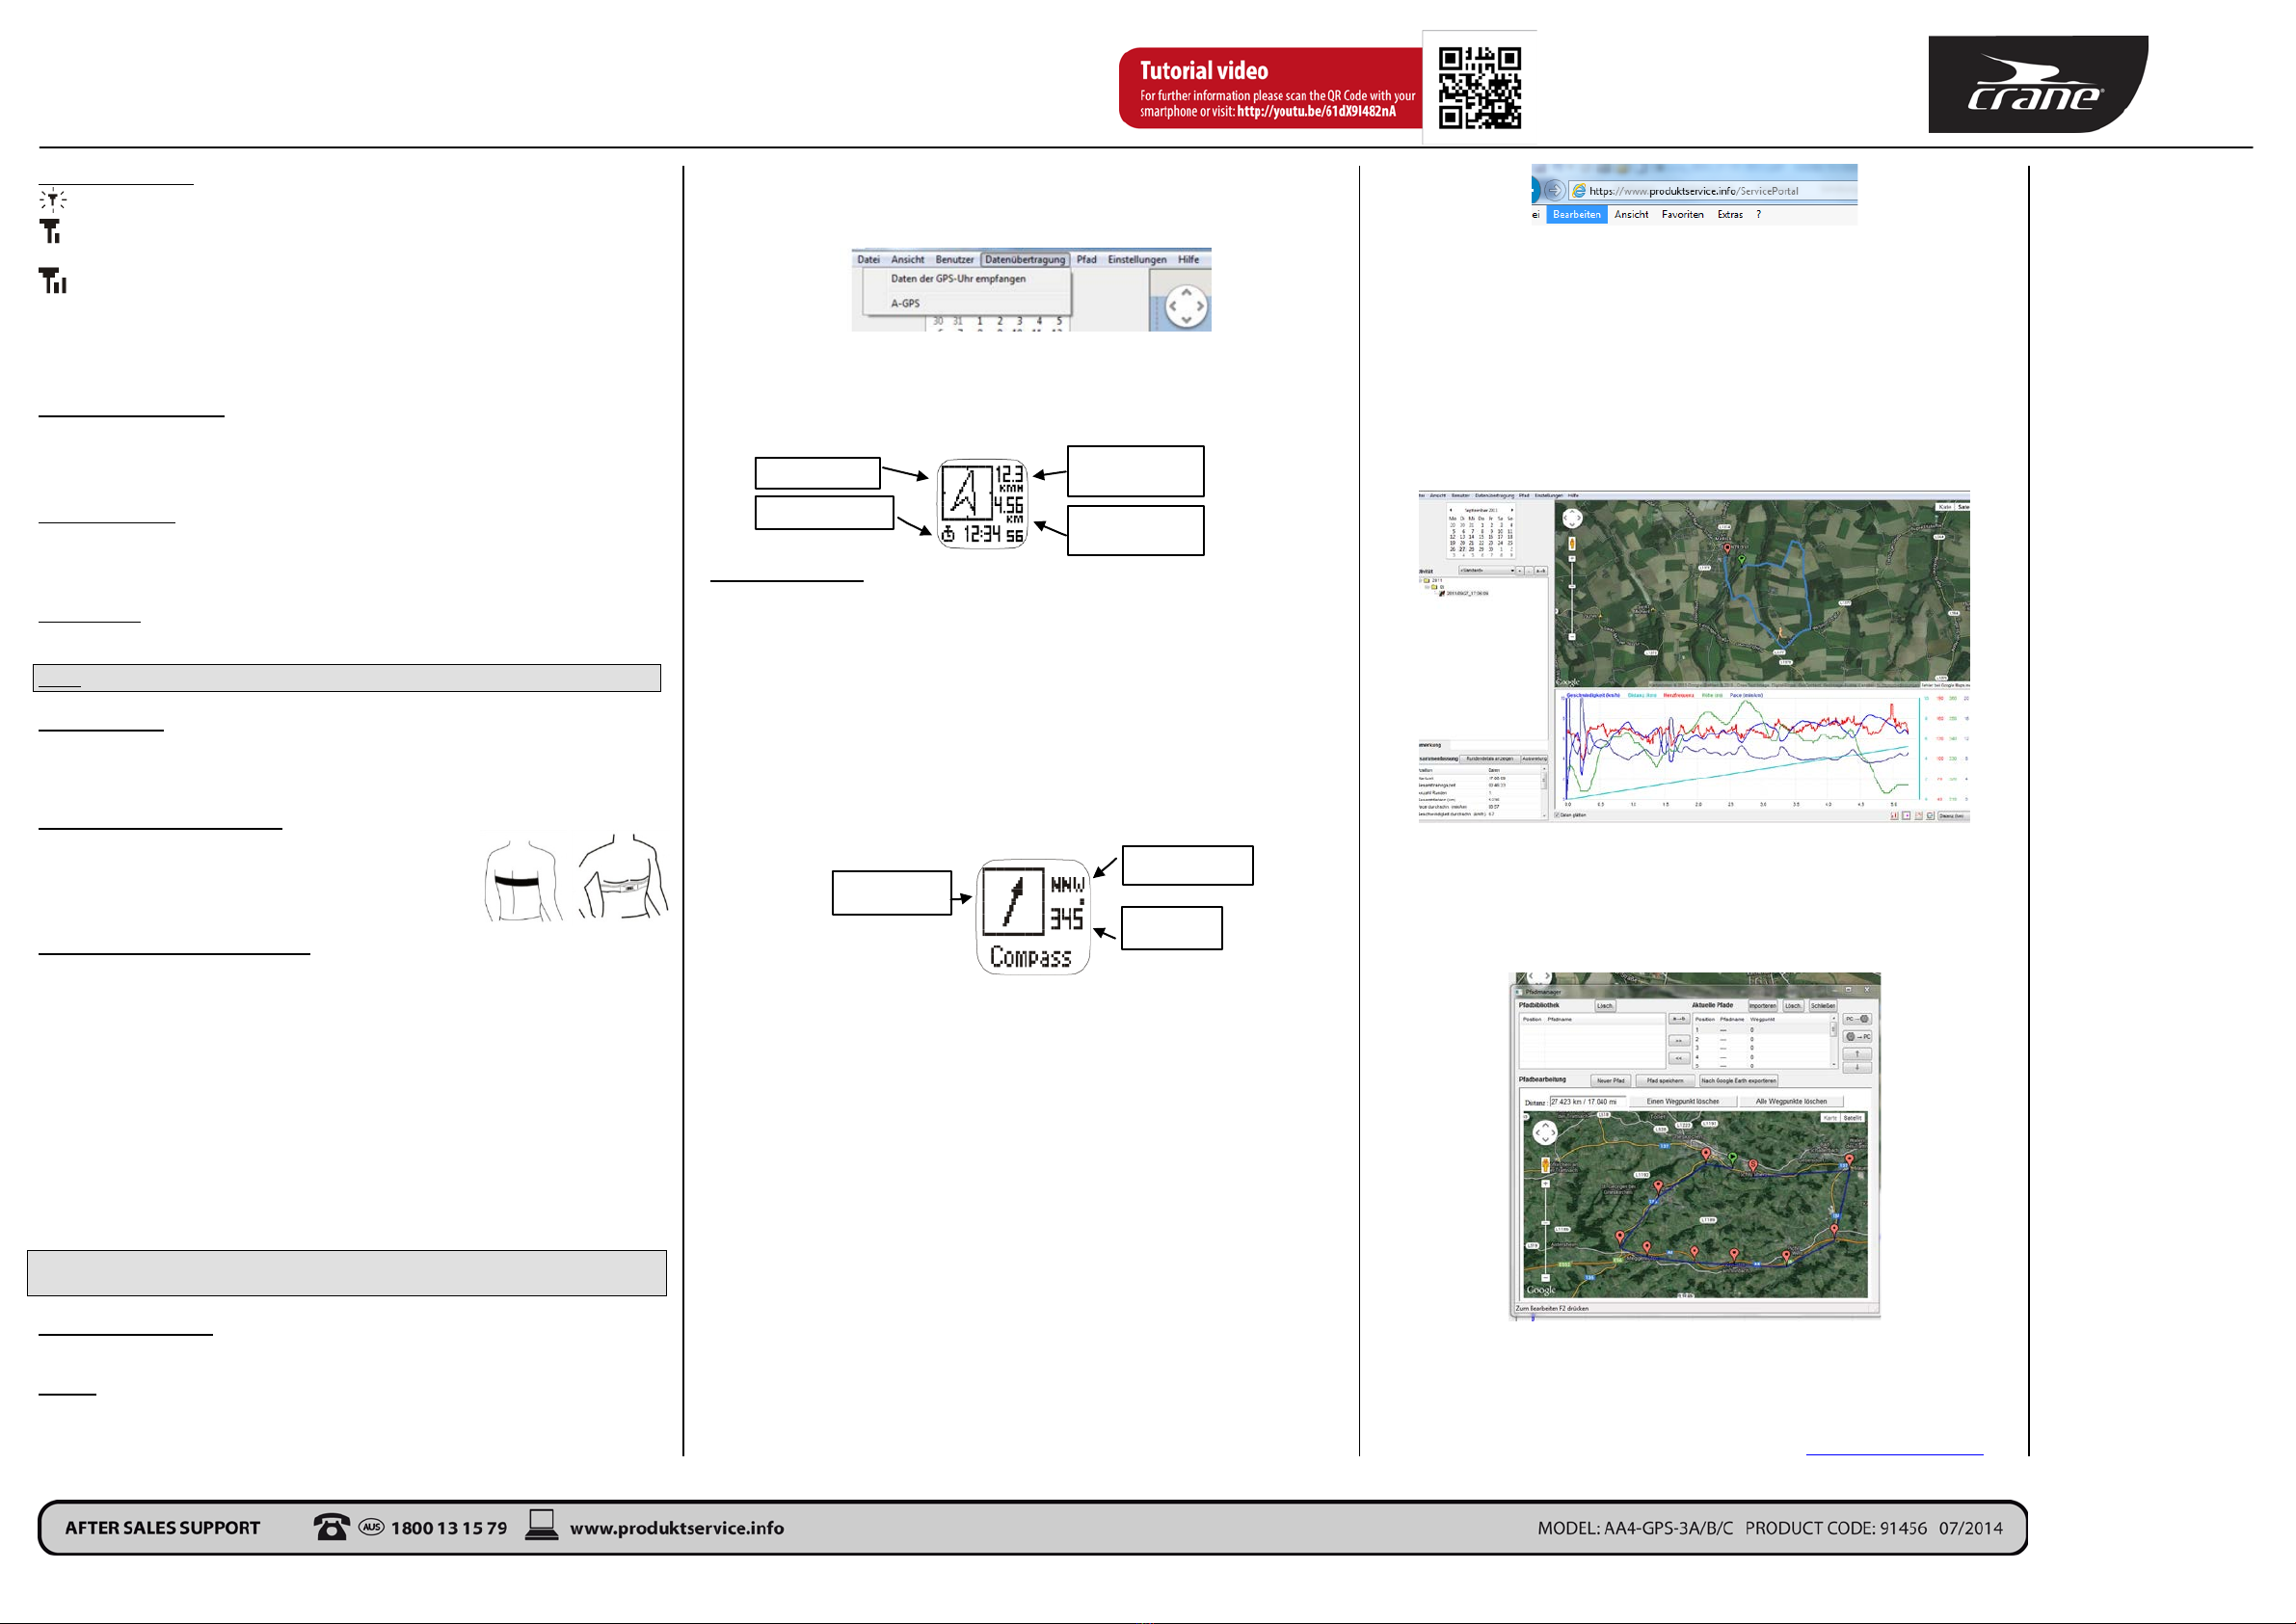Click the route map zoom slider handle

coord(1572,587)
